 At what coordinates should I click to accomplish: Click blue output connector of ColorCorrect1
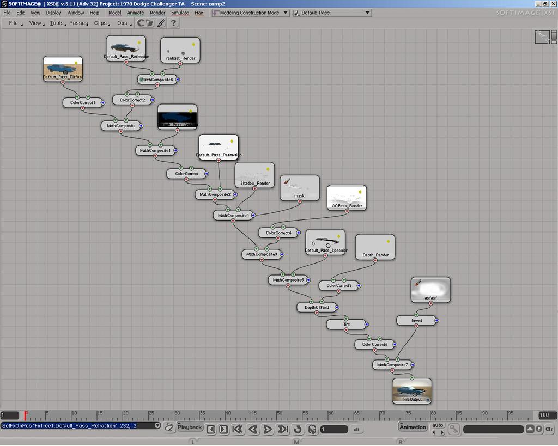[x=103, y=103]
